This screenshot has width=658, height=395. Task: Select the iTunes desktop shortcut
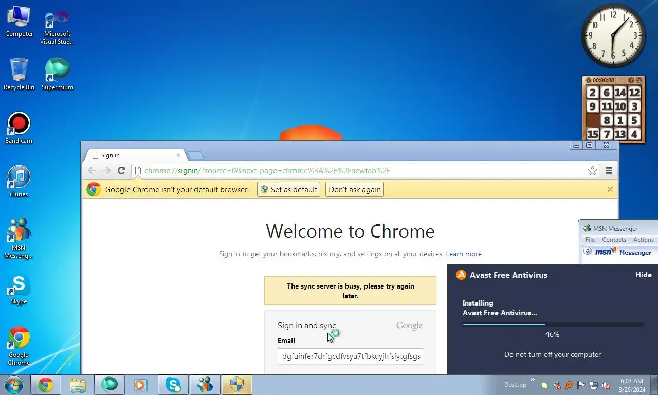pyautogui.click(x=19, y=182)
